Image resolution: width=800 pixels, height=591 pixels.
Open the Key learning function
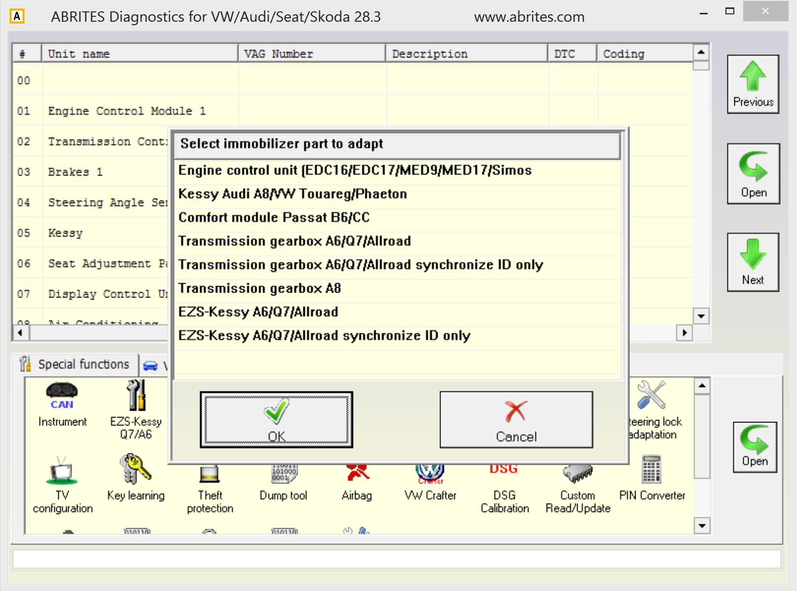point(136,477)
